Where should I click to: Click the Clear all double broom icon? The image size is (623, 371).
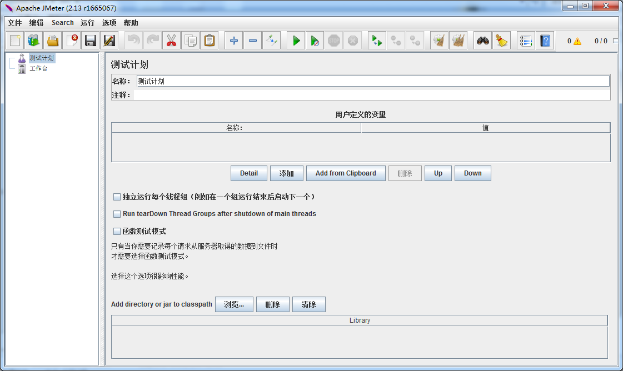[458, 41]
